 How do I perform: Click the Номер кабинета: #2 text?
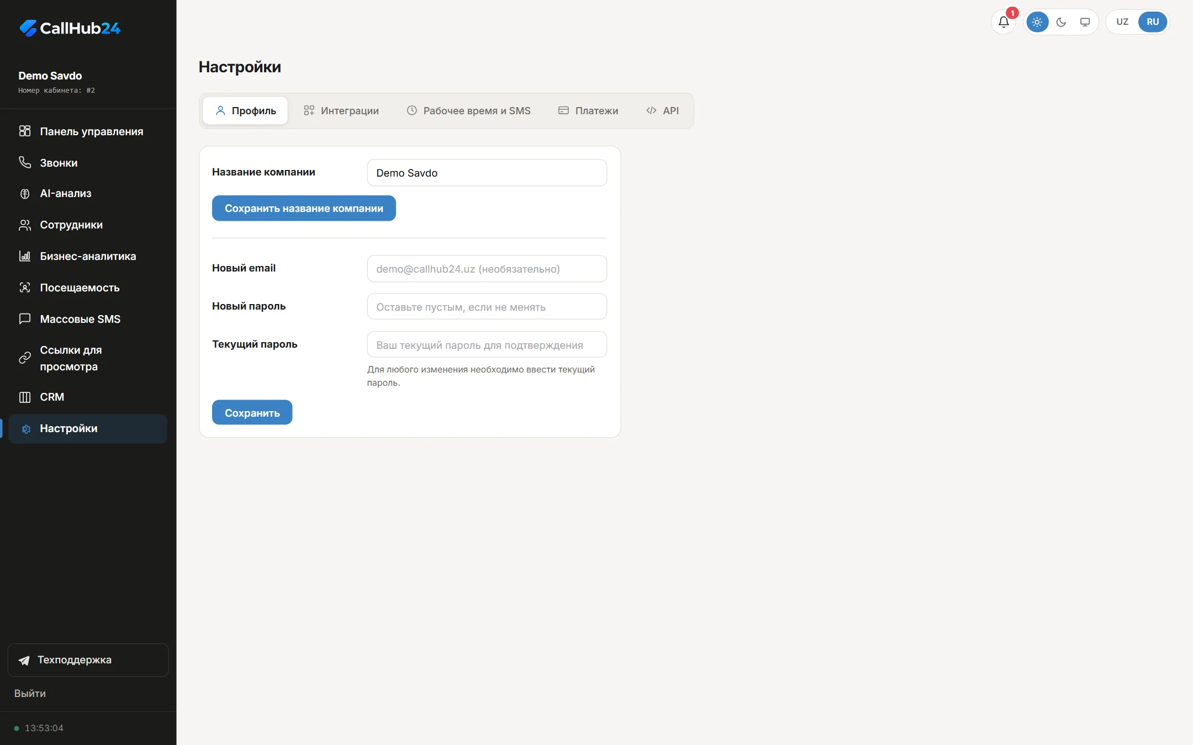point(56,90)
